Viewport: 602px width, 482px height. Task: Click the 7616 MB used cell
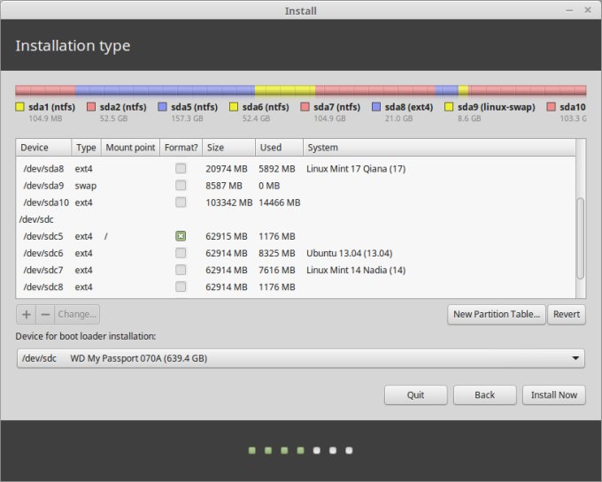coord(277,270)
